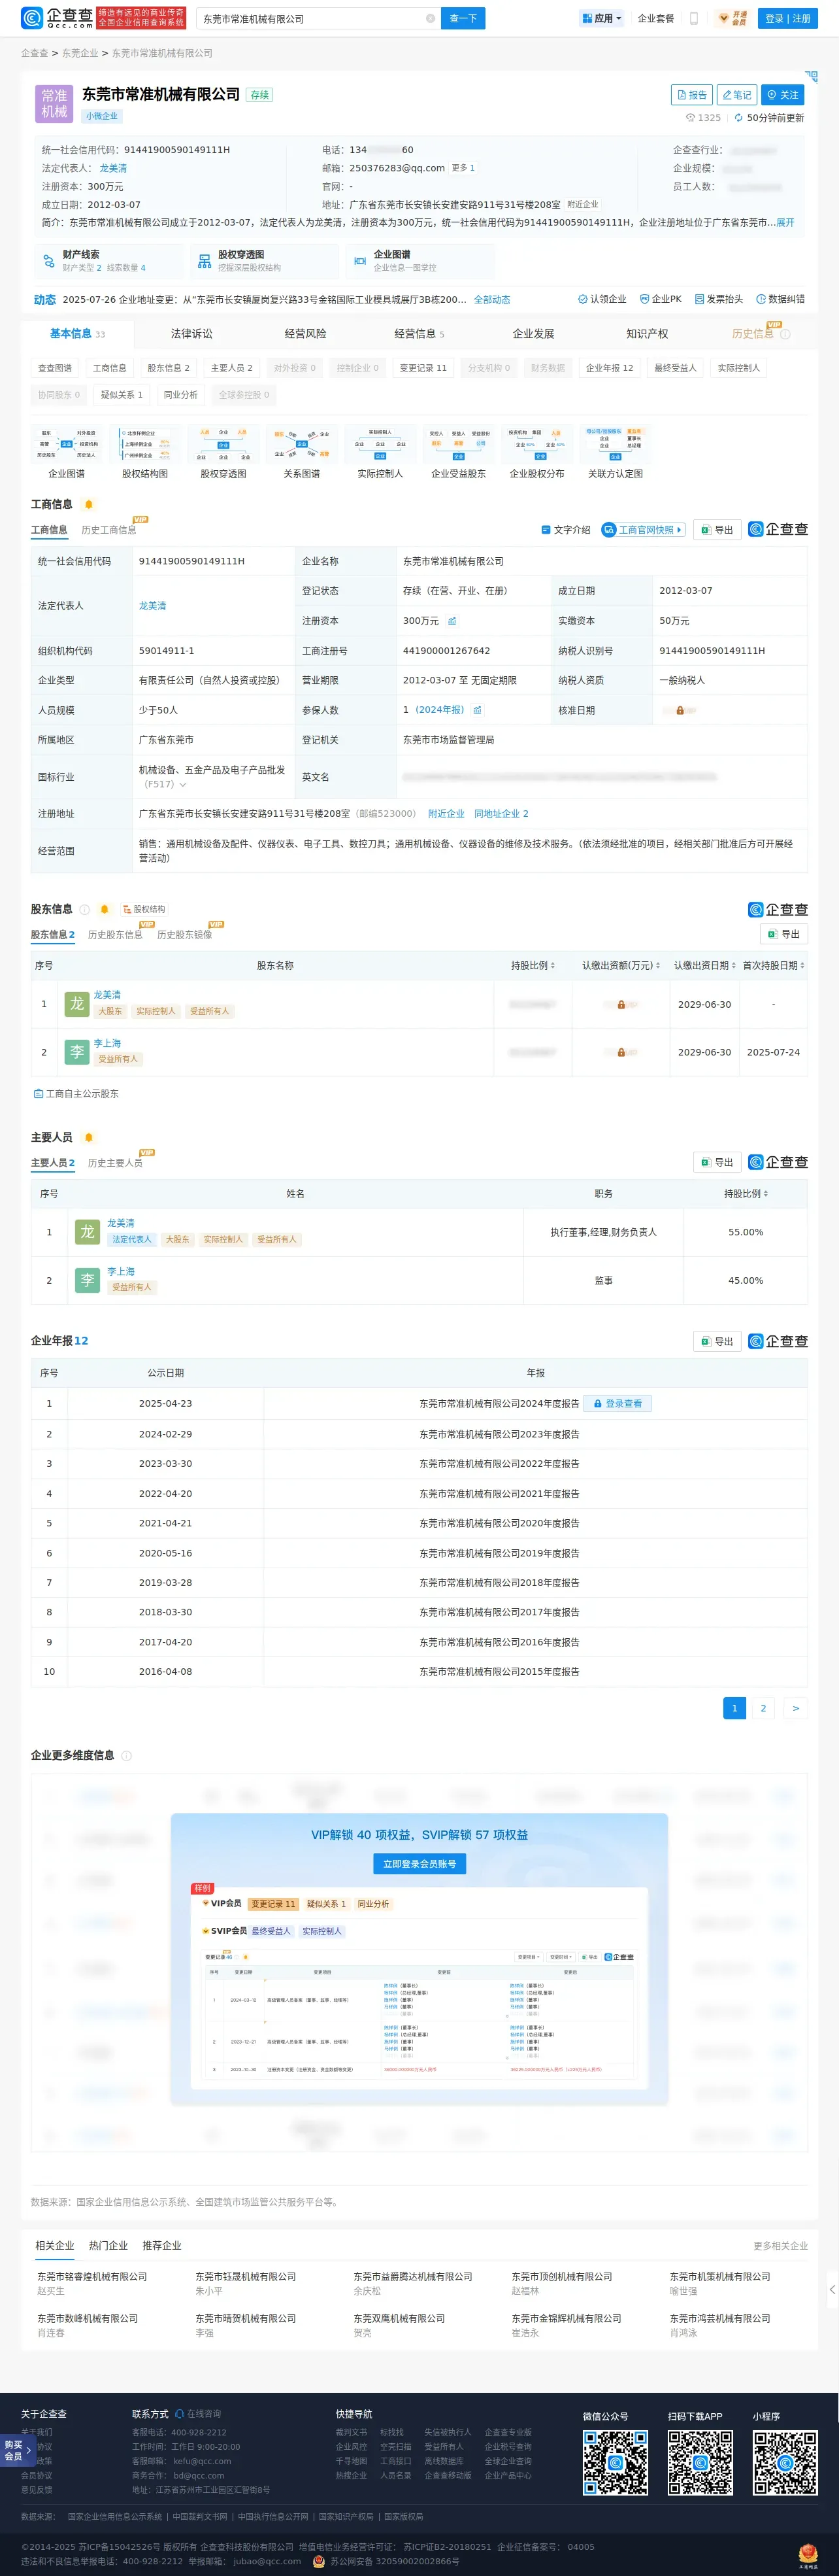Open the 企业受益股东 diagram thumbnail

click(x=459, y=452)
